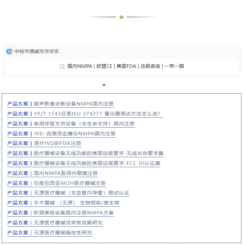The height and width of the screenshot is (245, 243).
Task: Open 医疗IVD的FDA注册 link
Action: click(x=58, y=143)
